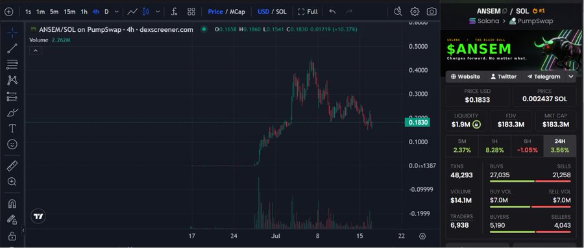Click the liquidity lock icon
The height and width of the screenshot is (248, 584).
coord(476,125)
